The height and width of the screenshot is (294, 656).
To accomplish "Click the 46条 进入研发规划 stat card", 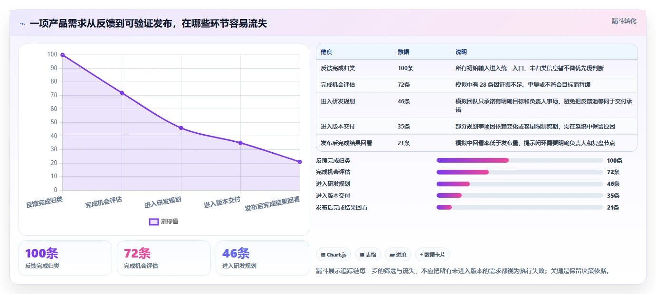I will [x=262, y=258].
